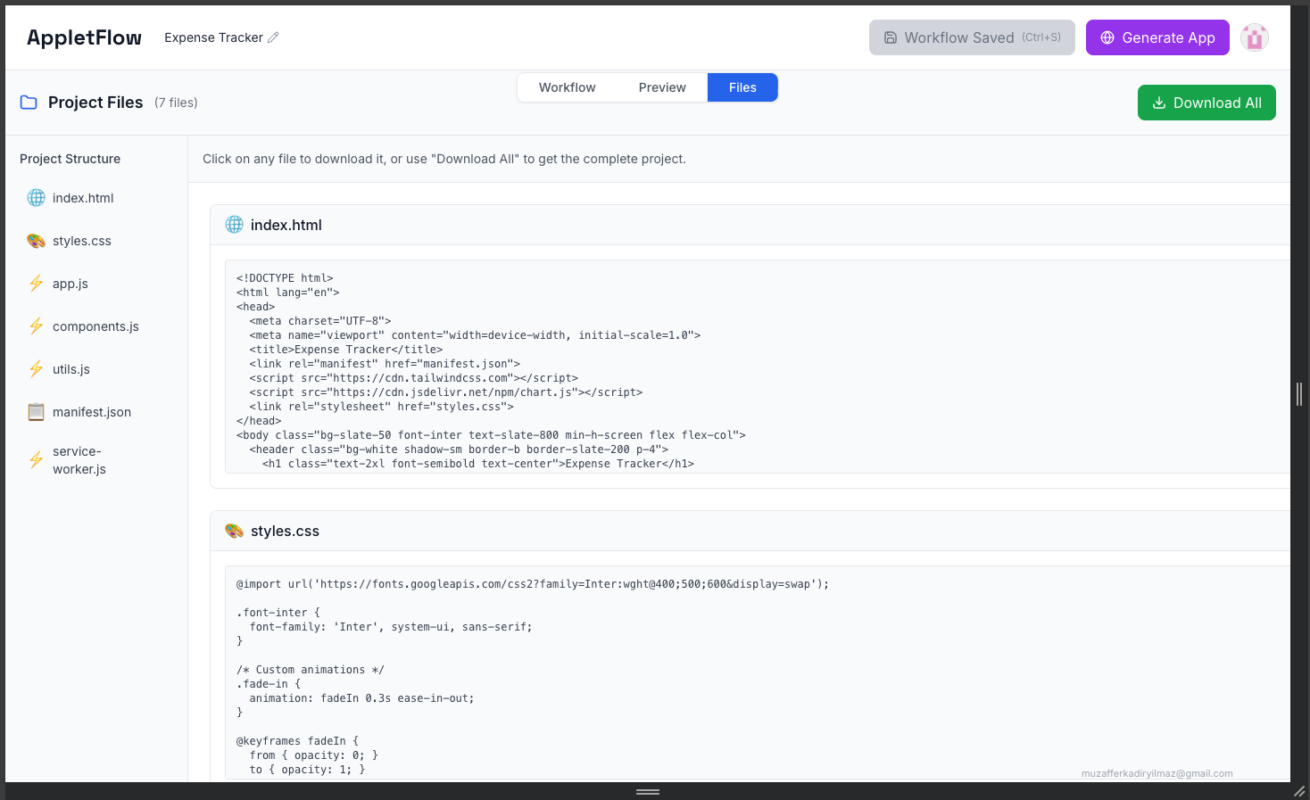Screen dimensions: 1310x800
Task: Click the globe icon inside Generate App button
Action: pos(1107,37)
